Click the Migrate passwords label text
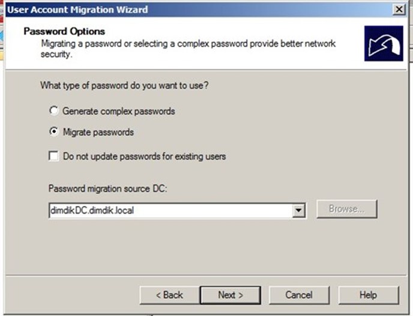The image size is (413, 316). [x=98, y=132]
